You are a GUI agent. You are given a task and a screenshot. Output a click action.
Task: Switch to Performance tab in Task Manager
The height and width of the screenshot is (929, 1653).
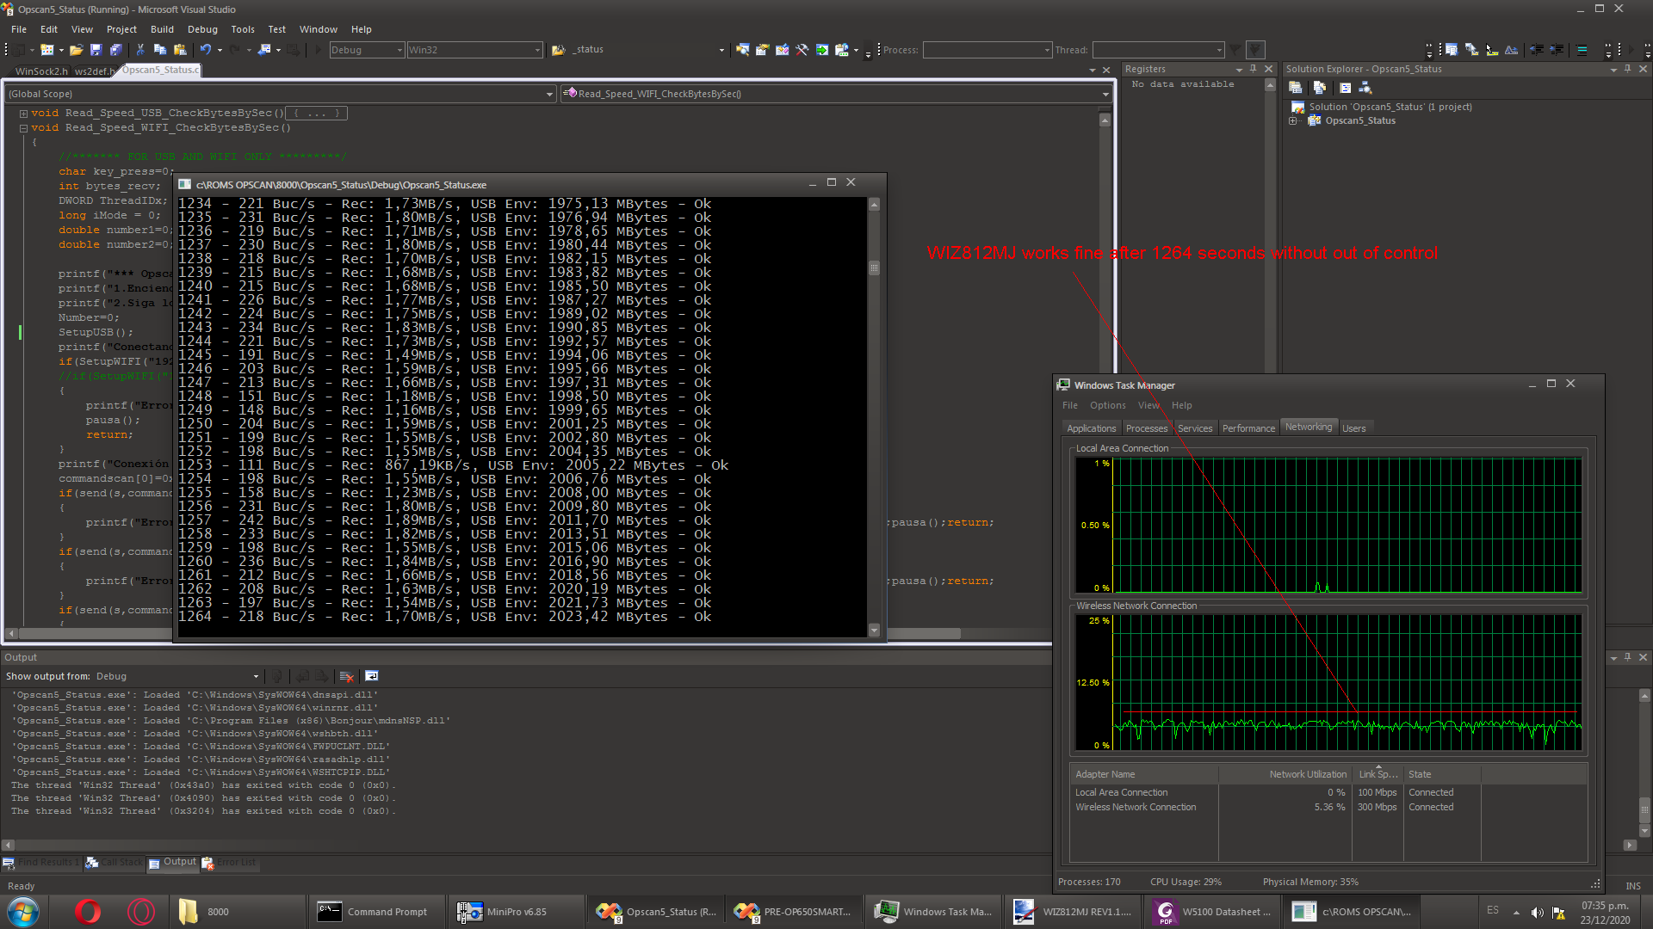click(x=1248, y=428)
